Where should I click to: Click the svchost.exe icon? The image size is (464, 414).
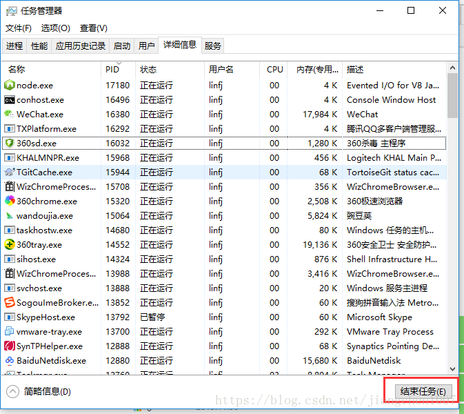[10, 288]
